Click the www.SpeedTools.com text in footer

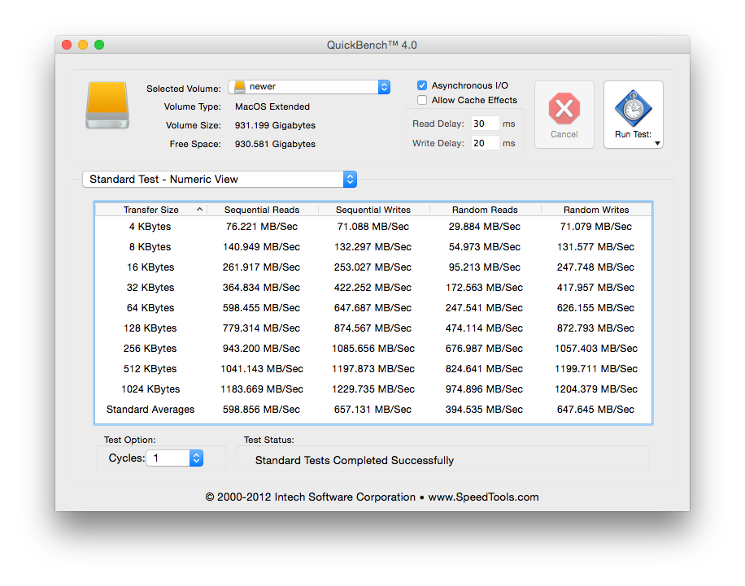tap(483, 497)
